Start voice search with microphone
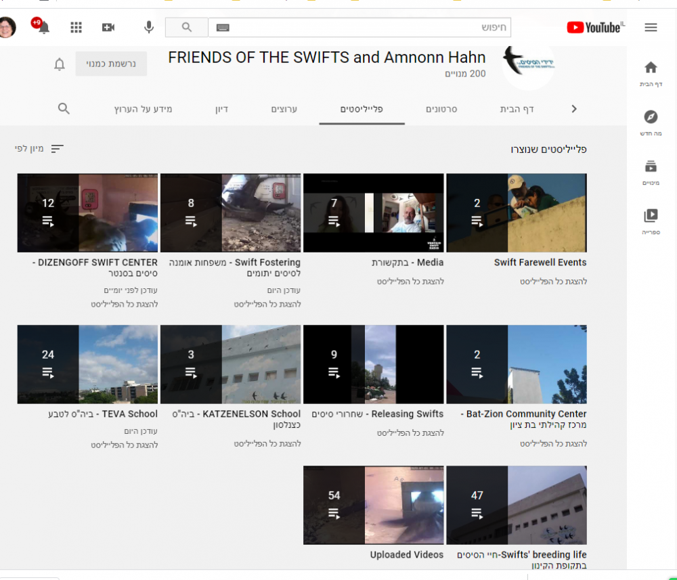 (x=149, y=27)
